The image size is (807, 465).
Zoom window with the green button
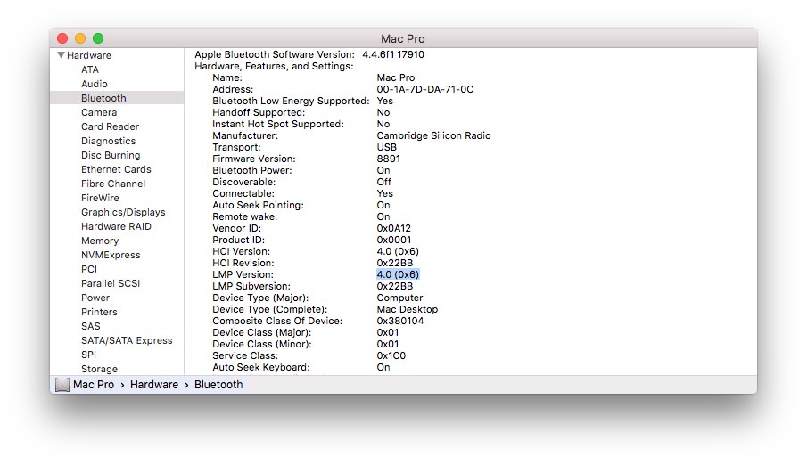98,38
